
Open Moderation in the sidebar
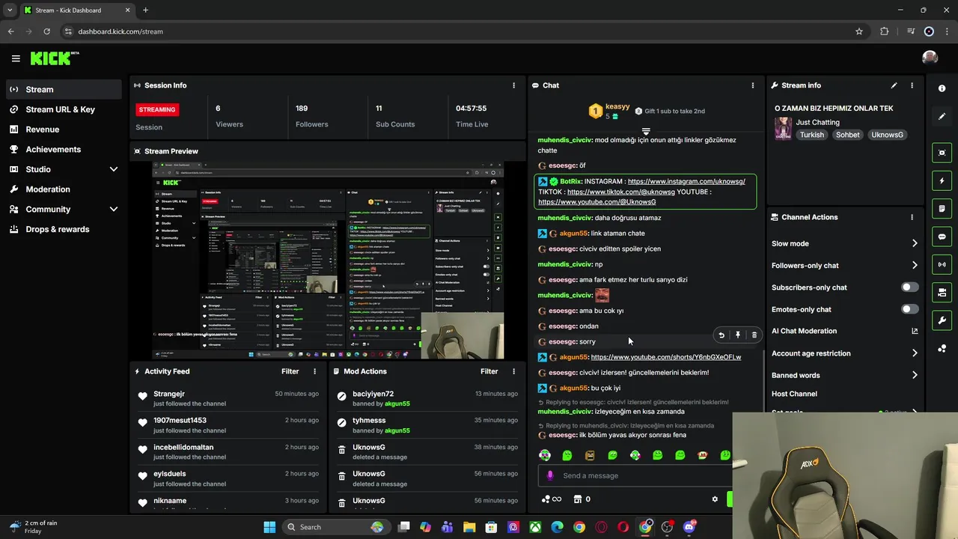[63, 189]
